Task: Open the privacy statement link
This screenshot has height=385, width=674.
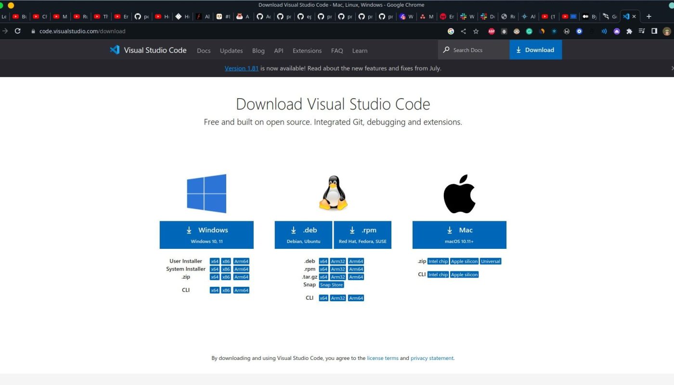Action: [x=432, y=358]
